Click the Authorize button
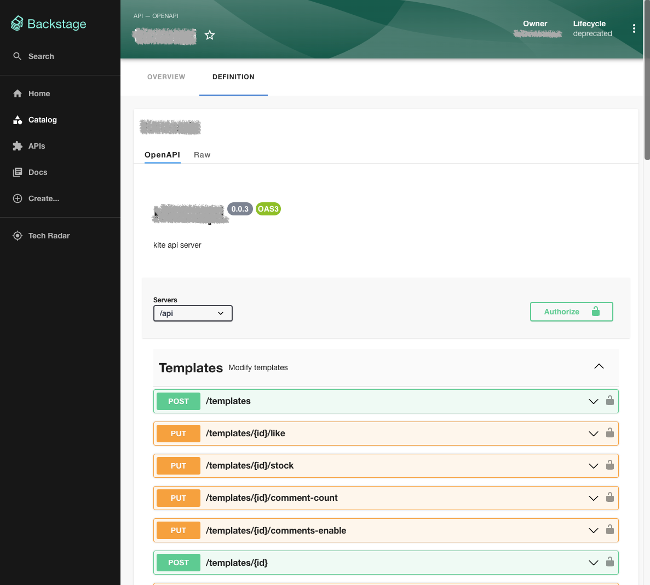Viewport: 650px width, 585px height. 572,312
